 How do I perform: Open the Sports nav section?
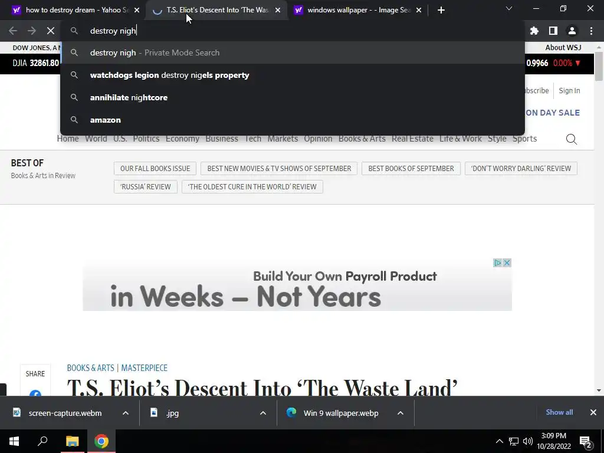point(524,139)
